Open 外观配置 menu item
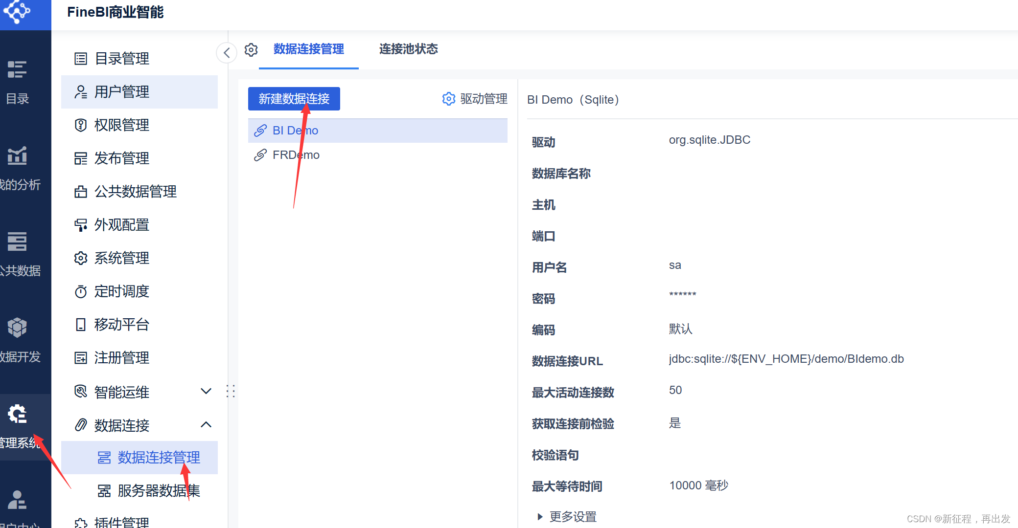 [139, 225]
